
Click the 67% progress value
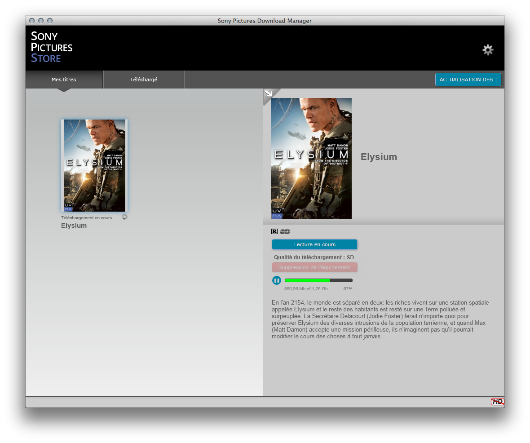348,289
